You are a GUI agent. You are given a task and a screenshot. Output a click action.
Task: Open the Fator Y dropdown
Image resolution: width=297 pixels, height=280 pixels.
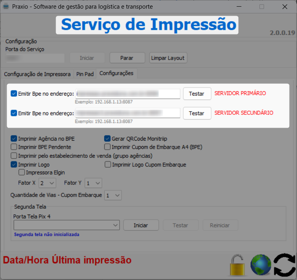click(93, 183)
